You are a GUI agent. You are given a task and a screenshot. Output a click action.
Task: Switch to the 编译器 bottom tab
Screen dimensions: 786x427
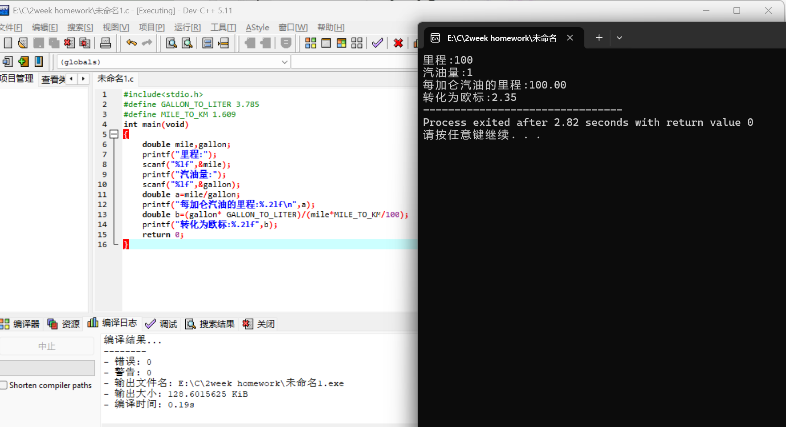[20, 324]
